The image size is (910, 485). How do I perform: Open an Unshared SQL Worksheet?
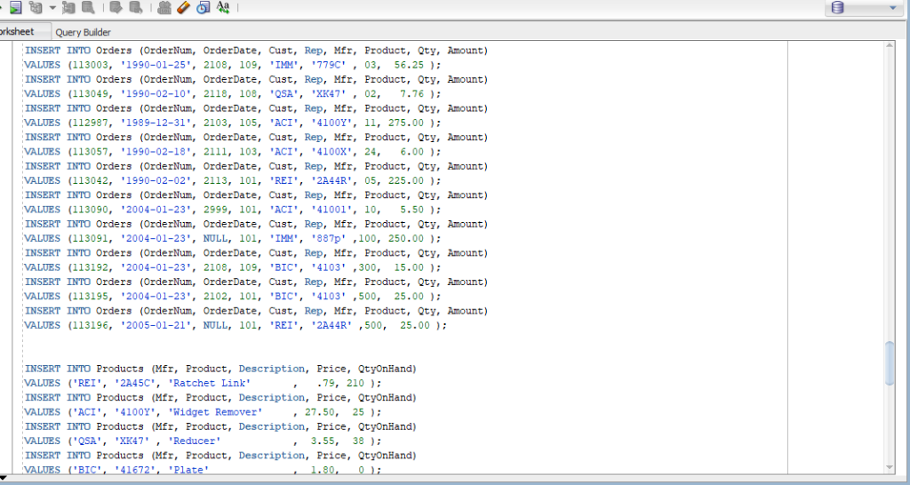click(164, 7)
